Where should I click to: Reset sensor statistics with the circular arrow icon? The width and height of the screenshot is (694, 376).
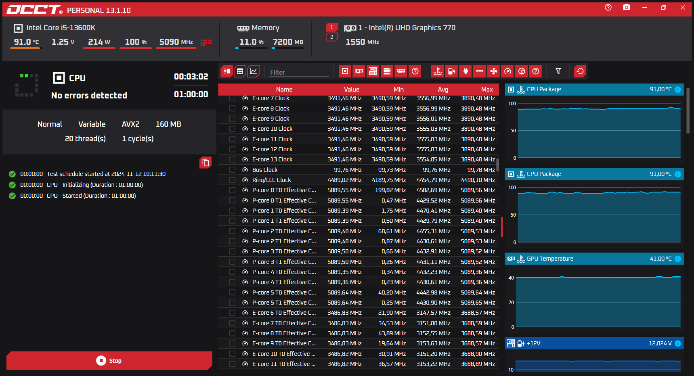click(580, 71)
